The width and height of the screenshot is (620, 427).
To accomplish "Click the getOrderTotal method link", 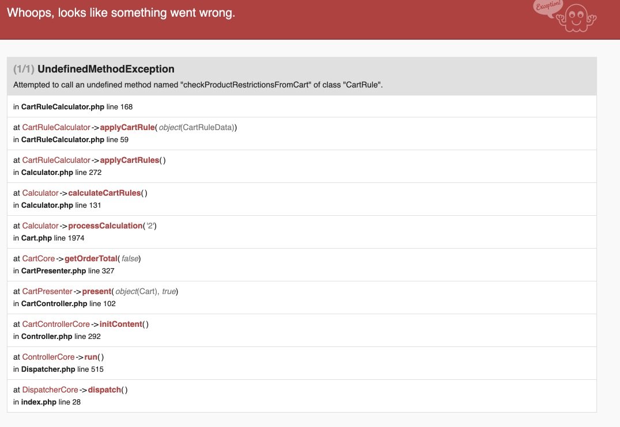I will click(x=91, y=258).
